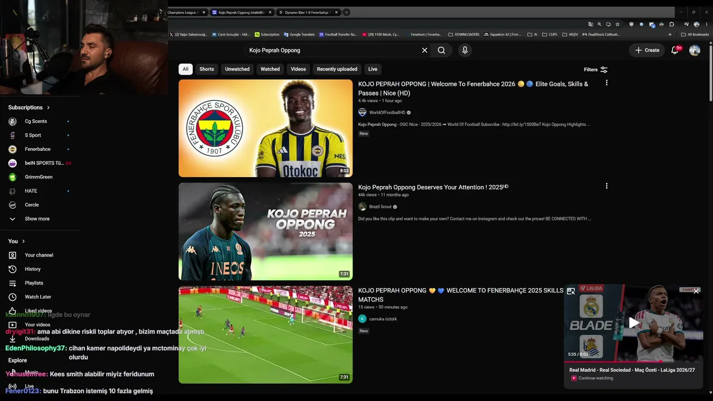Open WELCOME TO FENERBAHÇE 2025 SKILLS video title

tap(461, 295)
